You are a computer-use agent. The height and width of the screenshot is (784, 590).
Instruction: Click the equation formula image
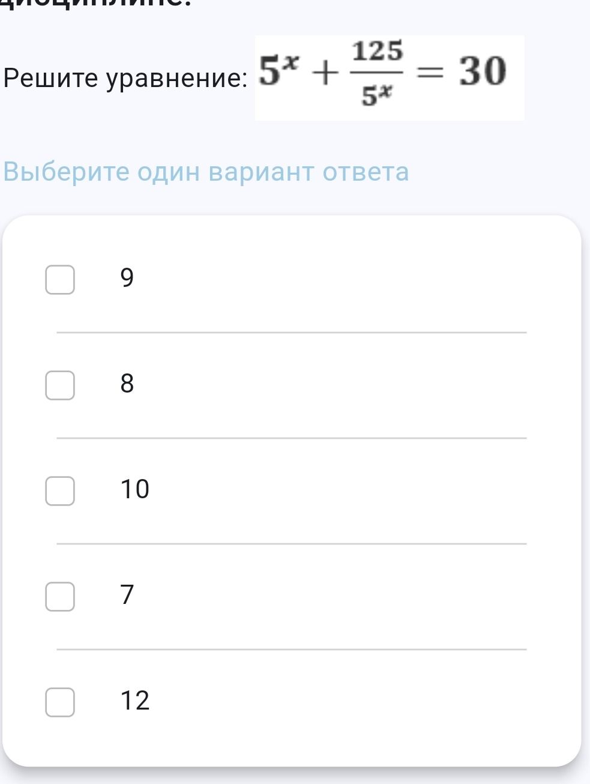point(390,77)
